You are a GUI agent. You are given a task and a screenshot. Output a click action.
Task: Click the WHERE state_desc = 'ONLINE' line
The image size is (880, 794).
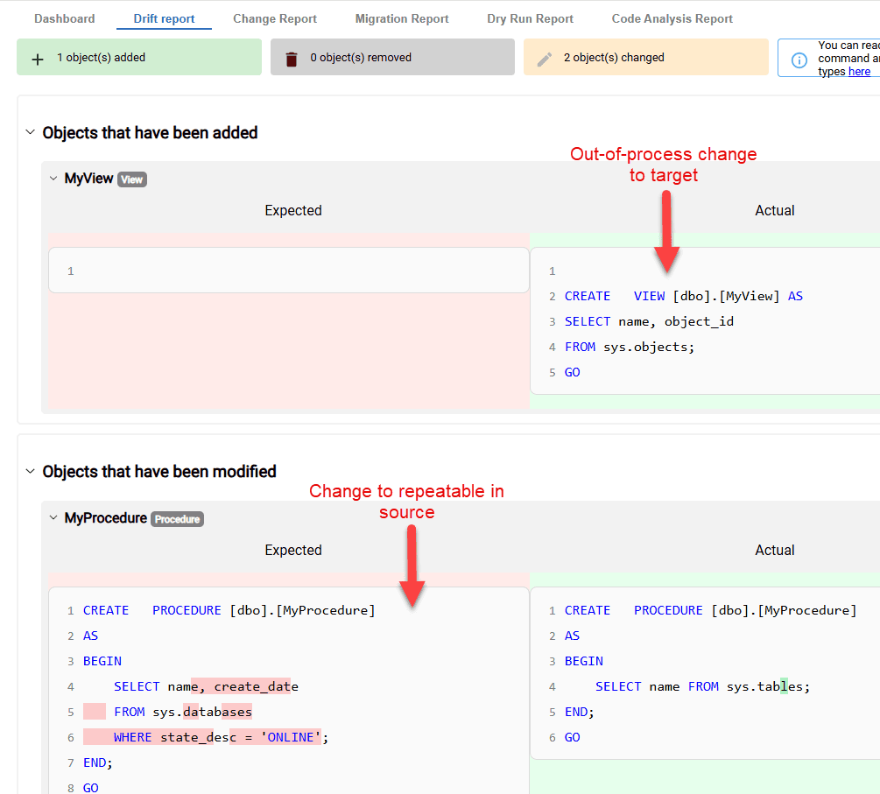[x=221, y=737]
